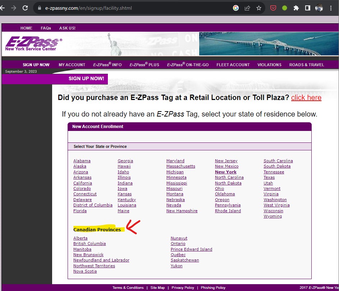The height and width of the screenshot is (291, 339).
Task: Click 'Select Your State or Province' header
Action: point(100,146)
